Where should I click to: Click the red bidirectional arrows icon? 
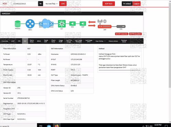point(92,24)
